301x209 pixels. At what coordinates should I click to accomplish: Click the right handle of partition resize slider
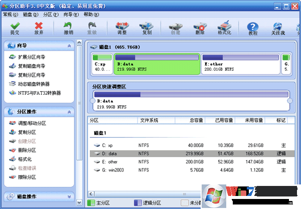pos(289,101)
